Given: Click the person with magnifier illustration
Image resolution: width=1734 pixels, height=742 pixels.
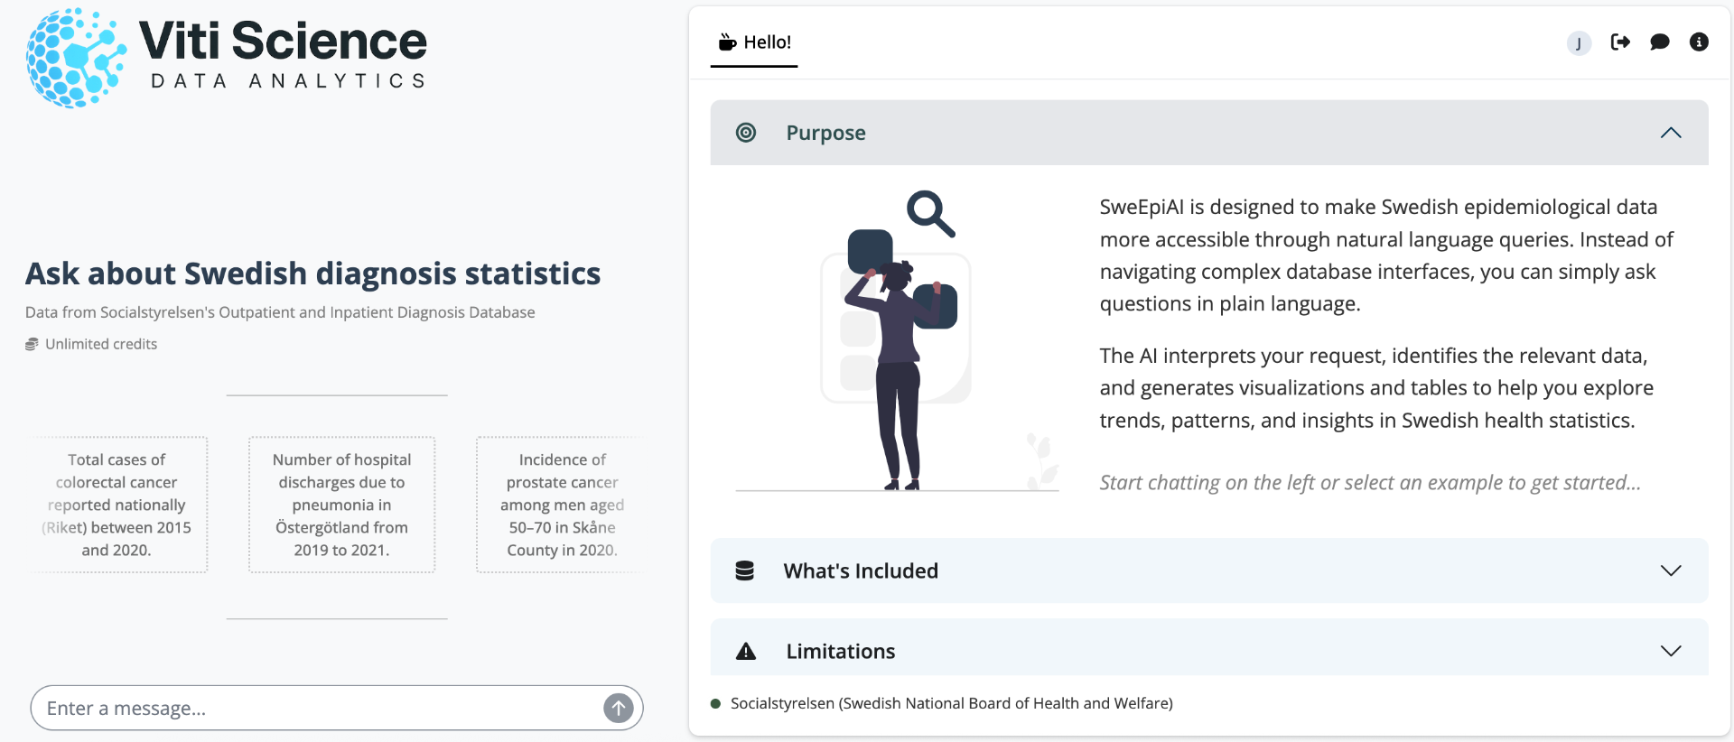Looking at the screenshot, I should point(897,340).
